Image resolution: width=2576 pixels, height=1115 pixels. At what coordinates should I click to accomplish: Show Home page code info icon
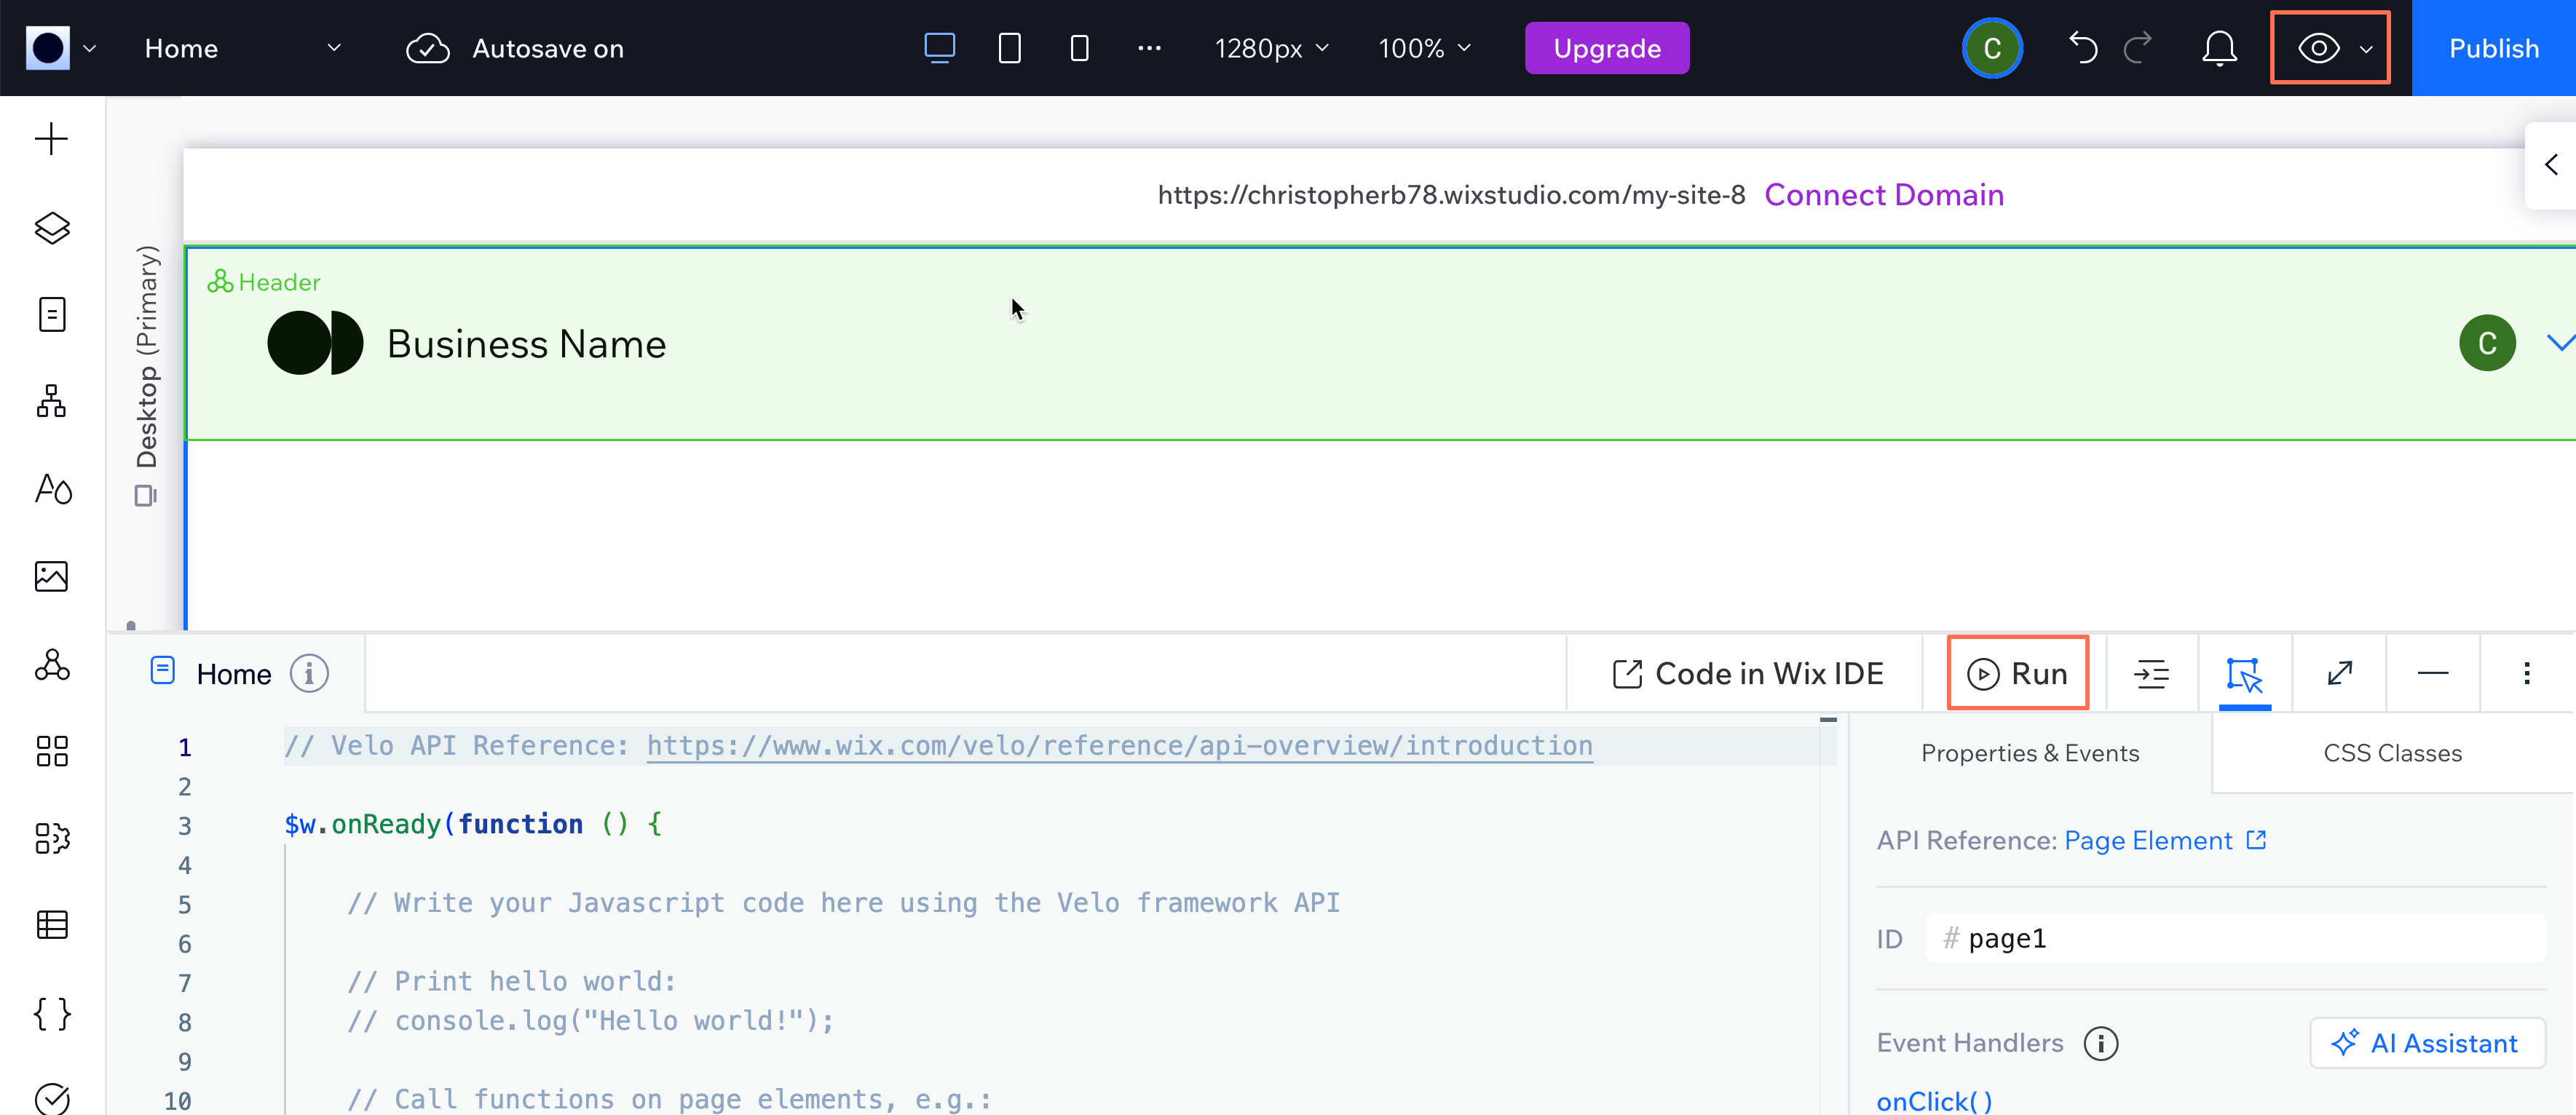(309, 674)
